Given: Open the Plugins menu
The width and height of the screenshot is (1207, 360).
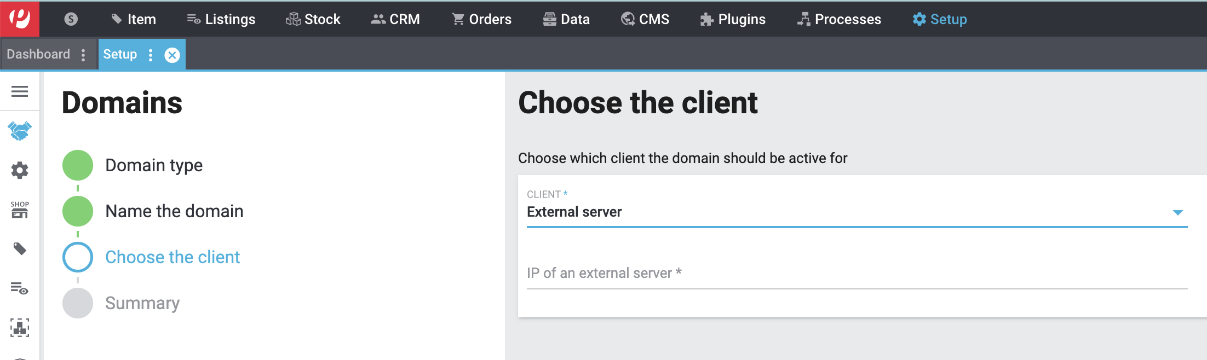Looking at the screenshot, I should tap(733, 19).
